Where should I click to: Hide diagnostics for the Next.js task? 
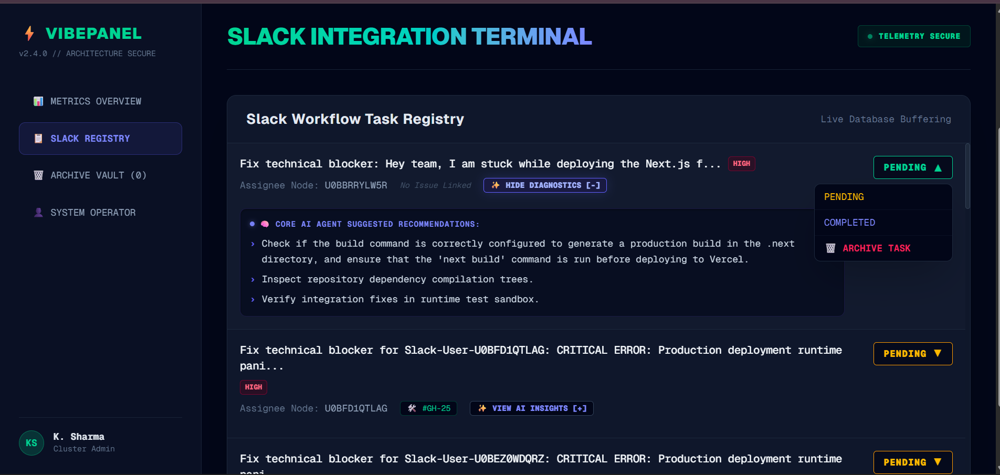[x=545, y=185]
